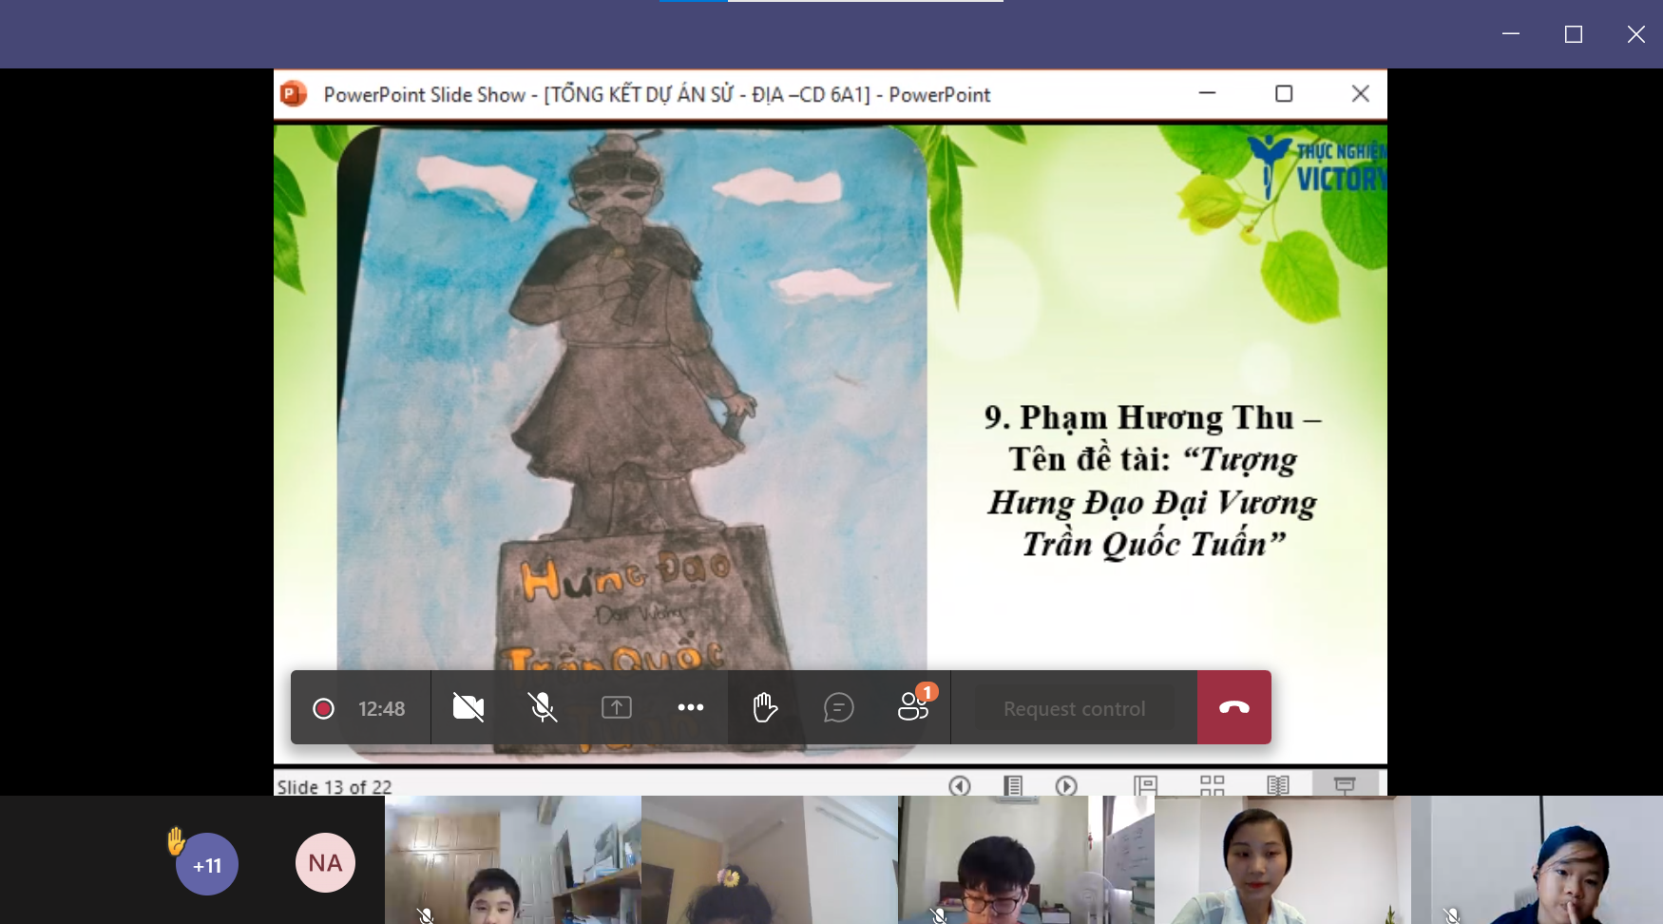Image resolution: width=1663 pixels, height=924 pixels.
Task: Open the slide list menu icon
Action: (x=1013, y=785)
